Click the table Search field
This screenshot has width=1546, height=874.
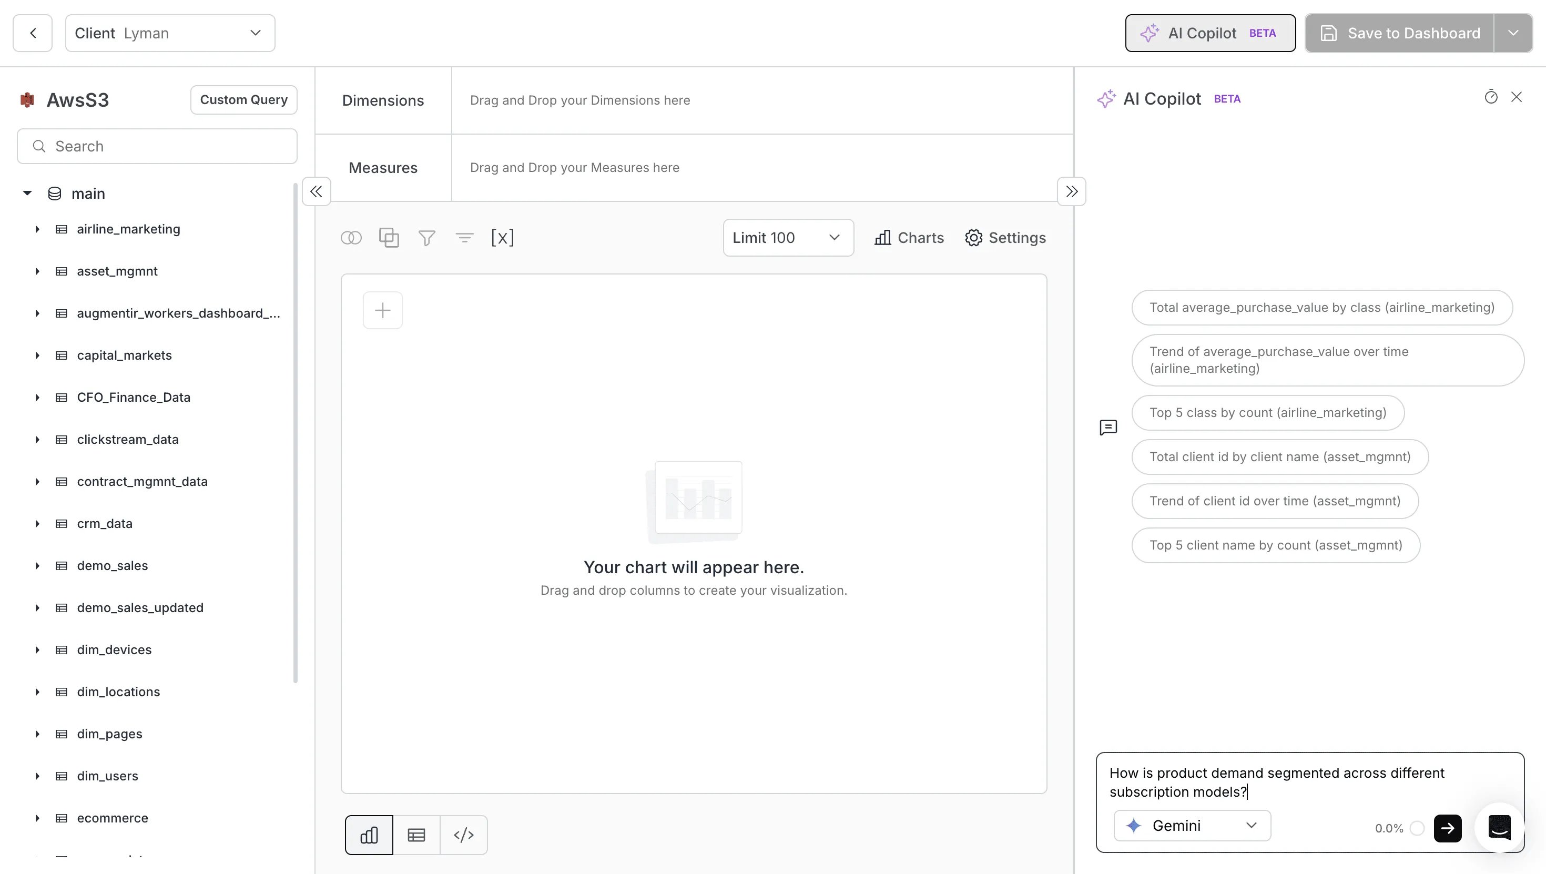pyautogui.click(x=157, y=146)
